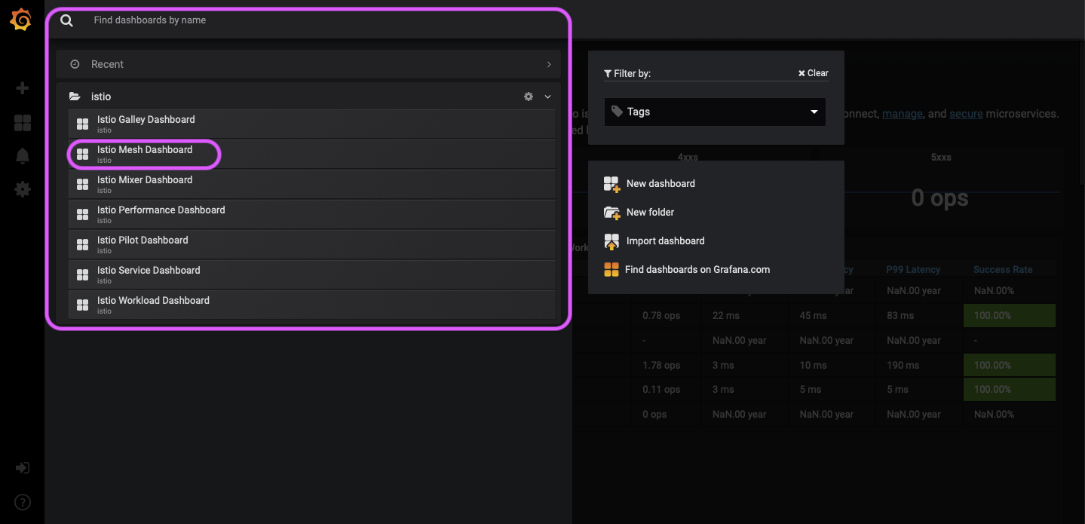Screen dimensions: 1085x524
Task: Open the istio folder settings gear
Action: pos(528,97)
